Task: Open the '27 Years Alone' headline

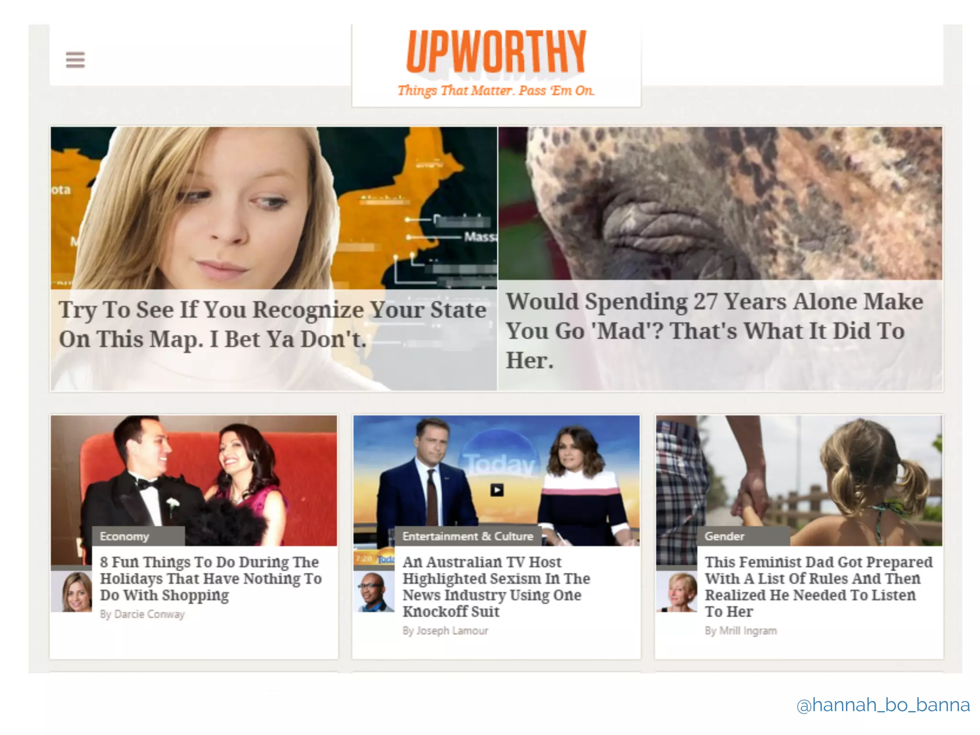Action: [714, 331]
